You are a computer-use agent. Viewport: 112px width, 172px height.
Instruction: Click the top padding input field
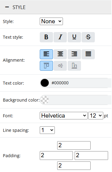coord(74,145)
